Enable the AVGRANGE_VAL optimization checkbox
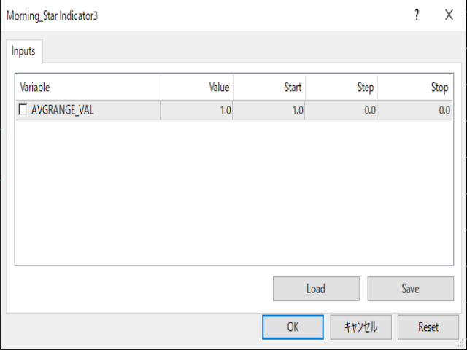The height and width of the screenshot is (350, 467). coord(23,109)
